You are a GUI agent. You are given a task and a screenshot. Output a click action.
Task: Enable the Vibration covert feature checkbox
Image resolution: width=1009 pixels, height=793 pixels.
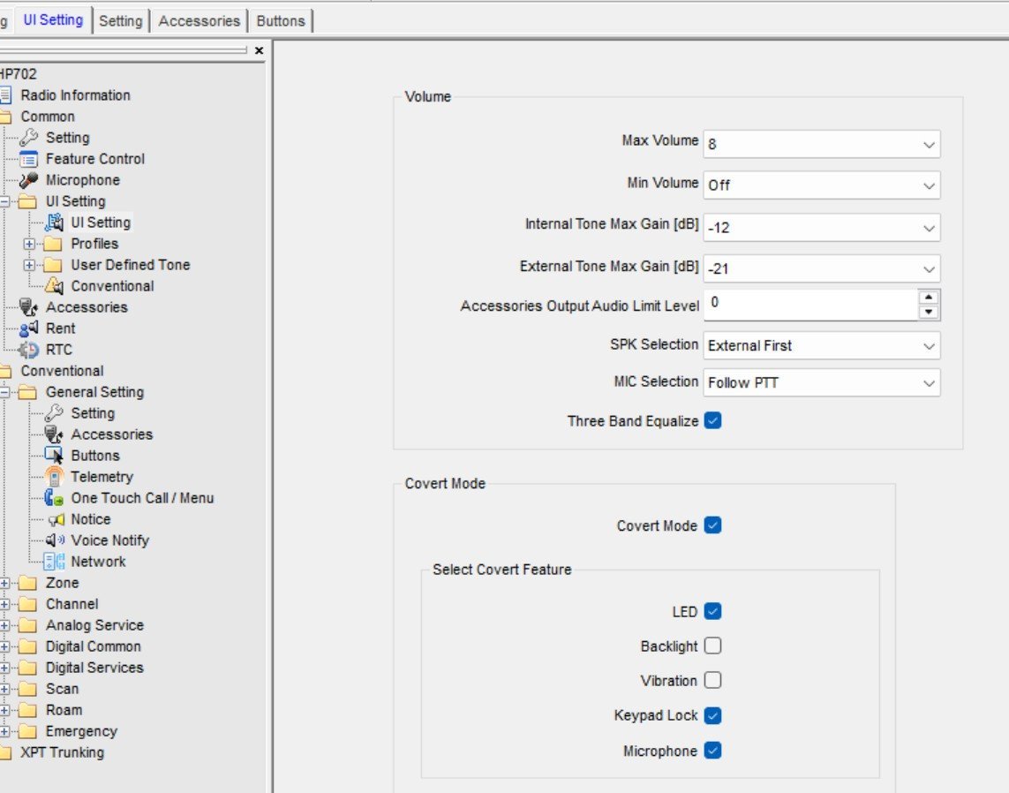[713, 680]
